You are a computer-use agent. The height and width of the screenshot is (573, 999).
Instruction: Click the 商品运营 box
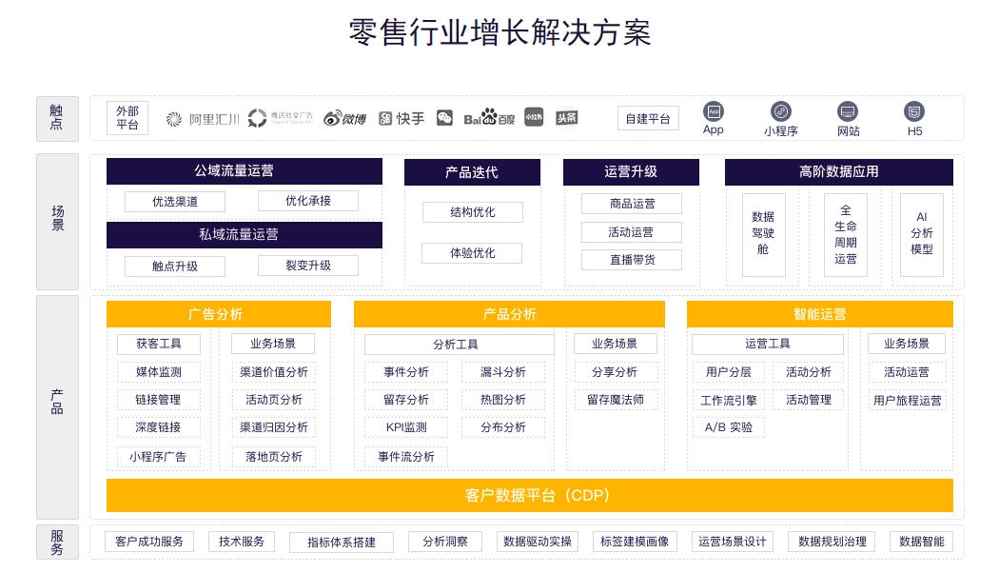(632, 204)
